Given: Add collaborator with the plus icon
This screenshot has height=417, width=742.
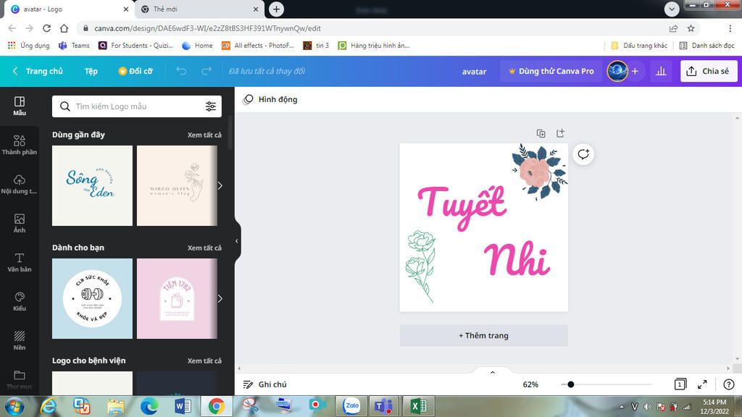Looking at the screenshot, I should coord(635,71).
